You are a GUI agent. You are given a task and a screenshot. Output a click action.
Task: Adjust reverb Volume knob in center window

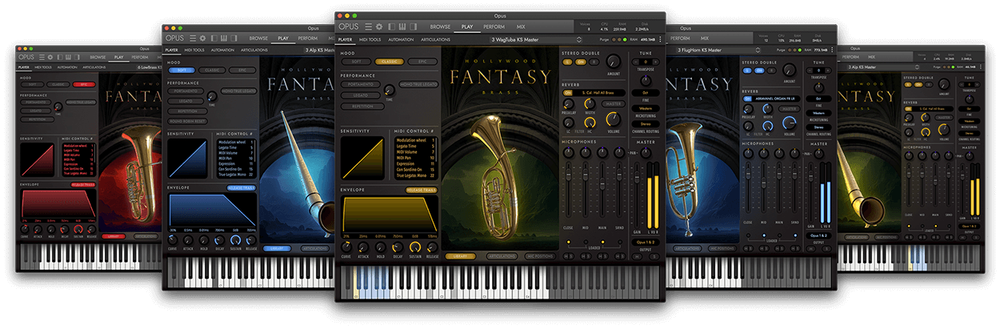[x=613, y=119]
